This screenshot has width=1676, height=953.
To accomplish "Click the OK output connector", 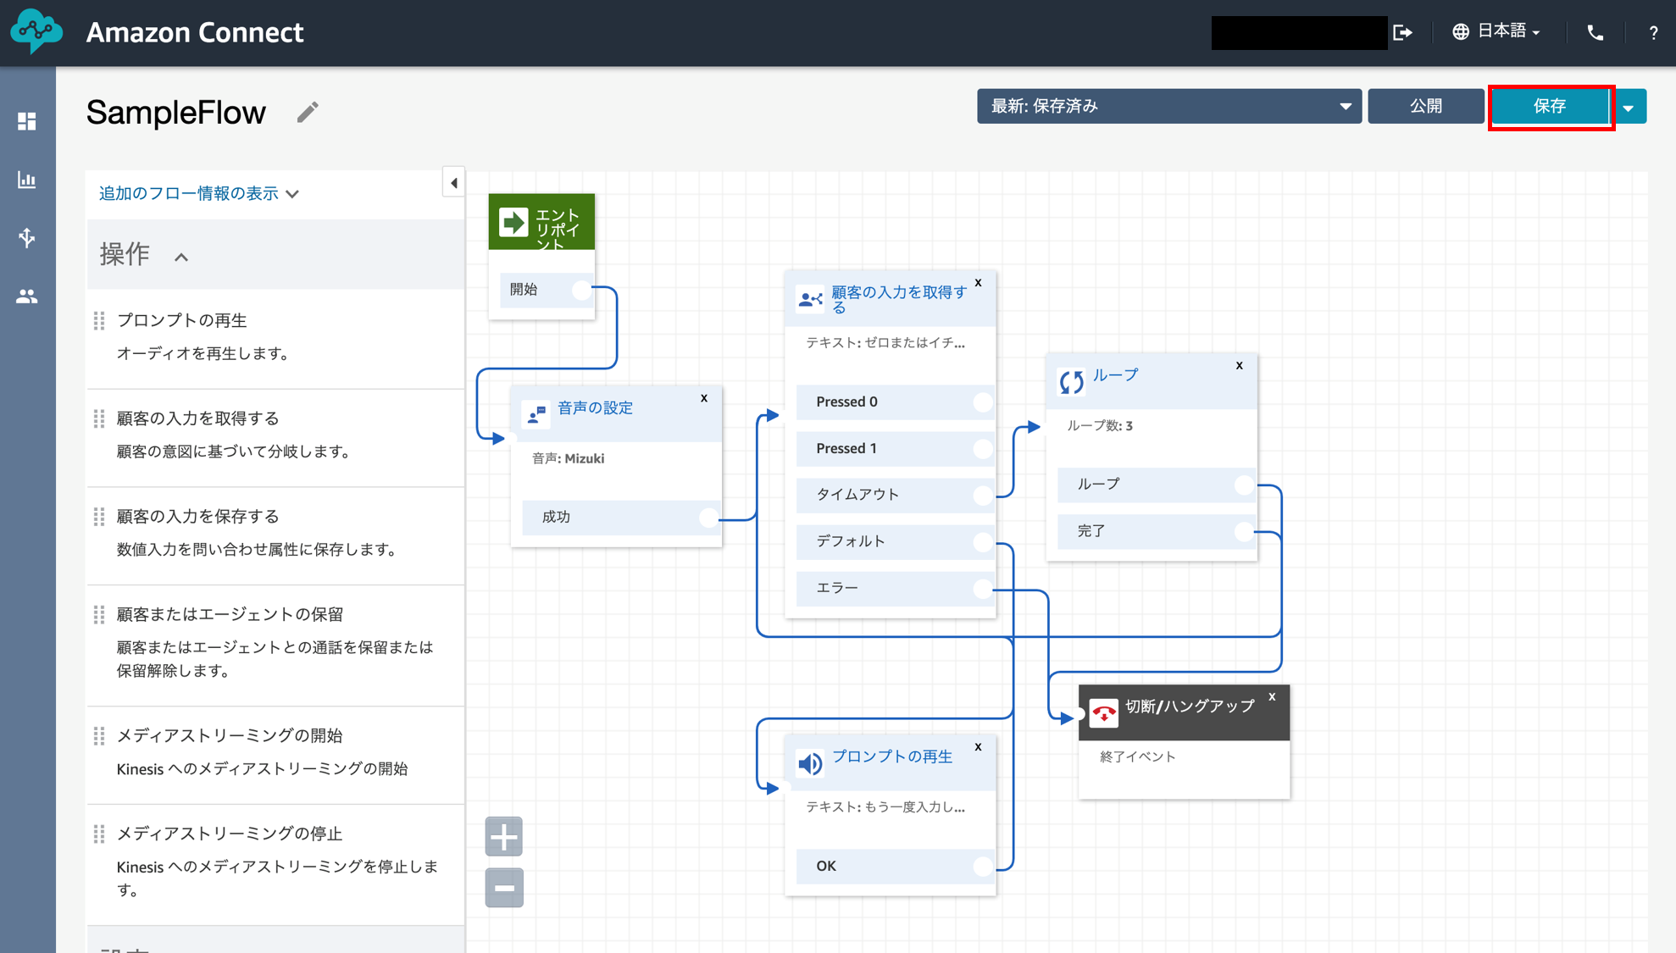I will [982, 867].
